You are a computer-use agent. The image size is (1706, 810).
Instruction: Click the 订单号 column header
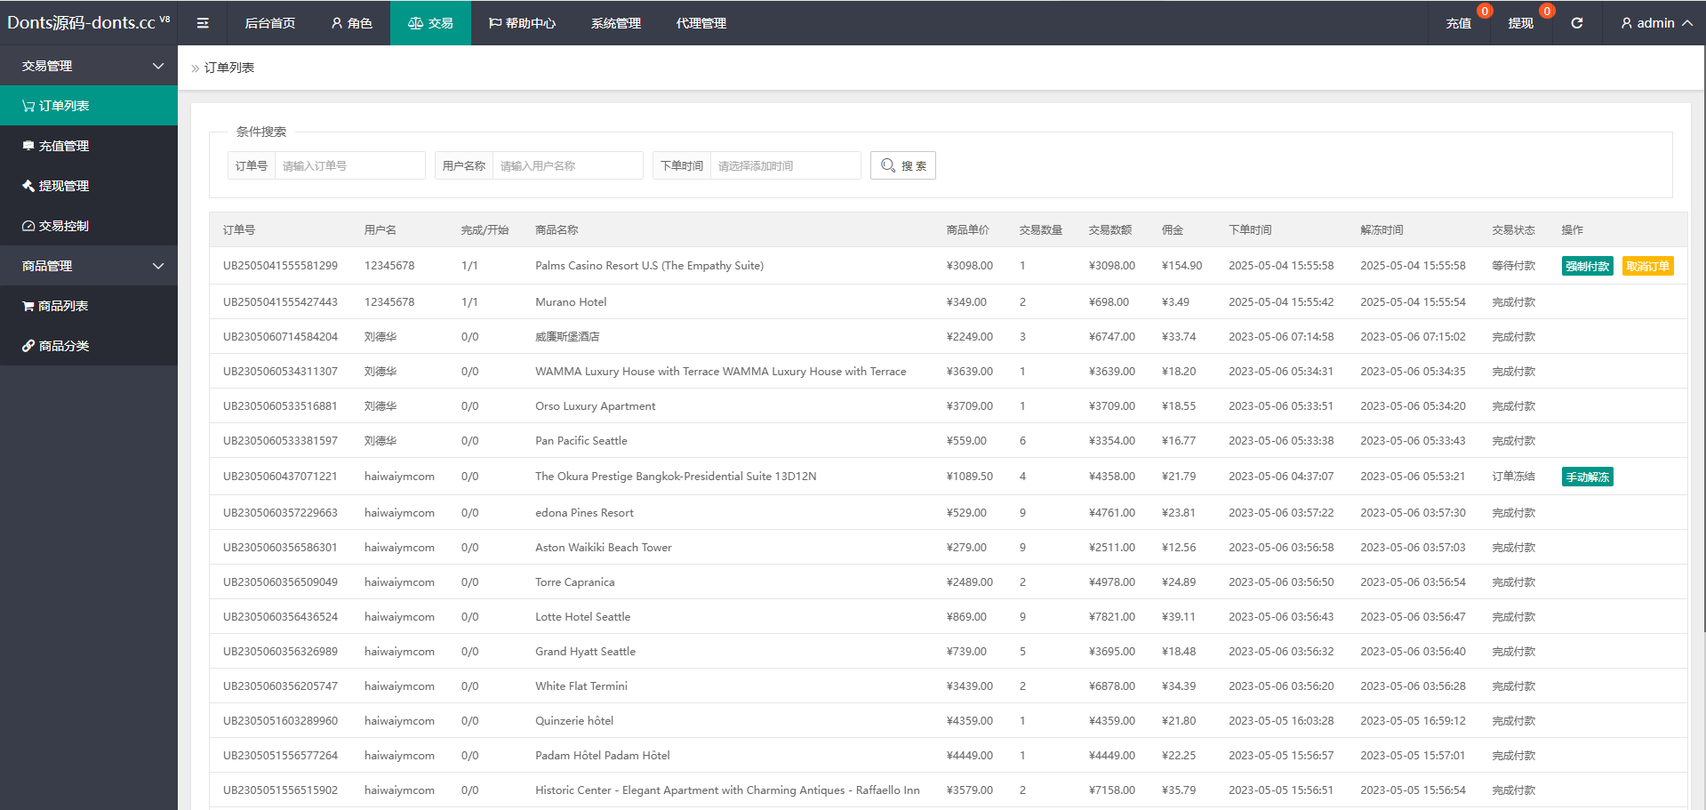pyautogui.click(x=238, y=230)
